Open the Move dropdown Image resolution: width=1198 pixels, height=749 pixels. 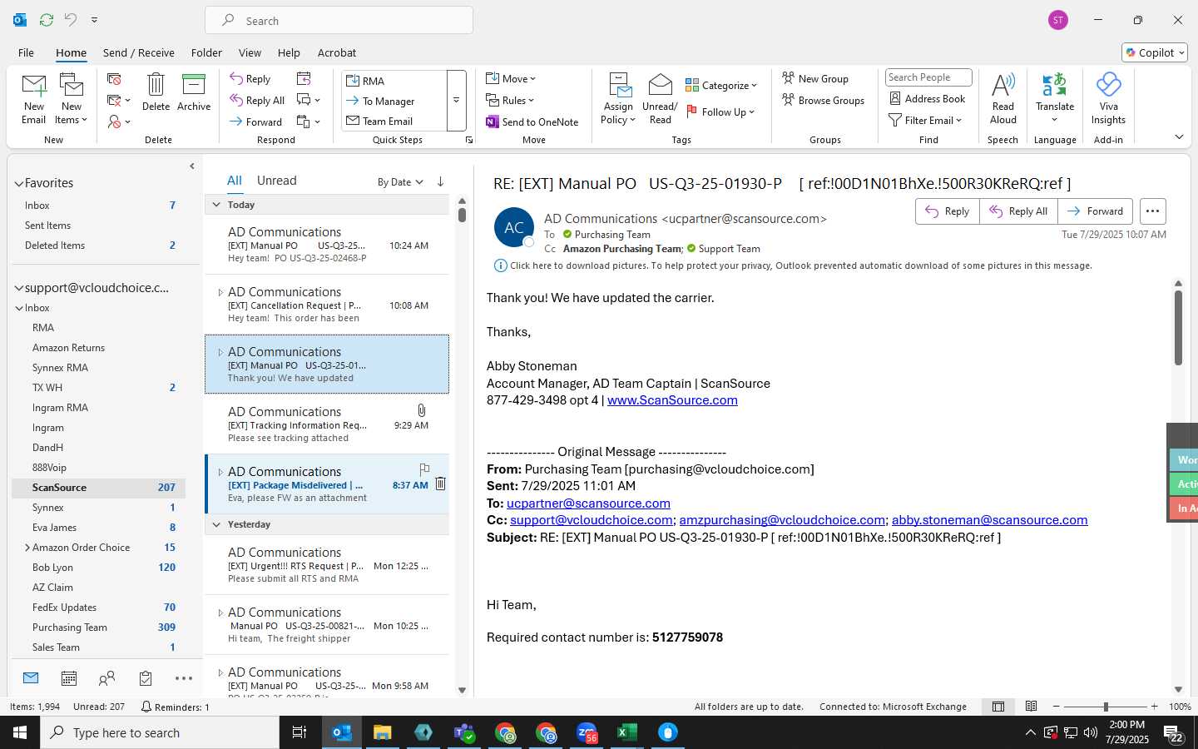tap(511, 79)
